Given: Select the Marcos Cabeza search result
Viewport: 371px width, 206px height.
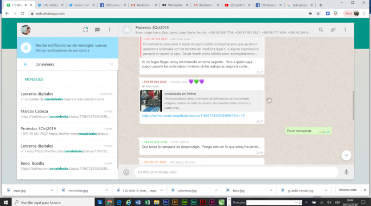Looking at the screenshot, I should point(66,114).
